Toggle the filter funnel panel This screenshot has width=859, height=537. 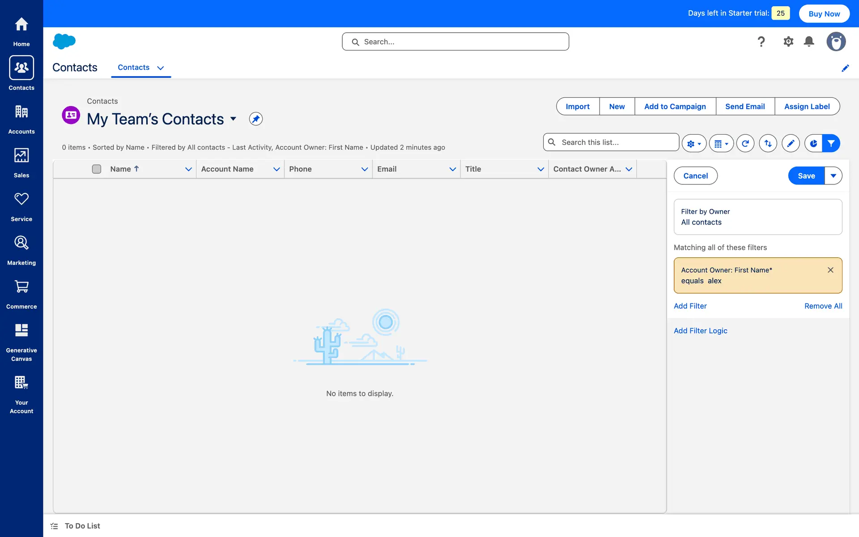[x=831, y=143]
